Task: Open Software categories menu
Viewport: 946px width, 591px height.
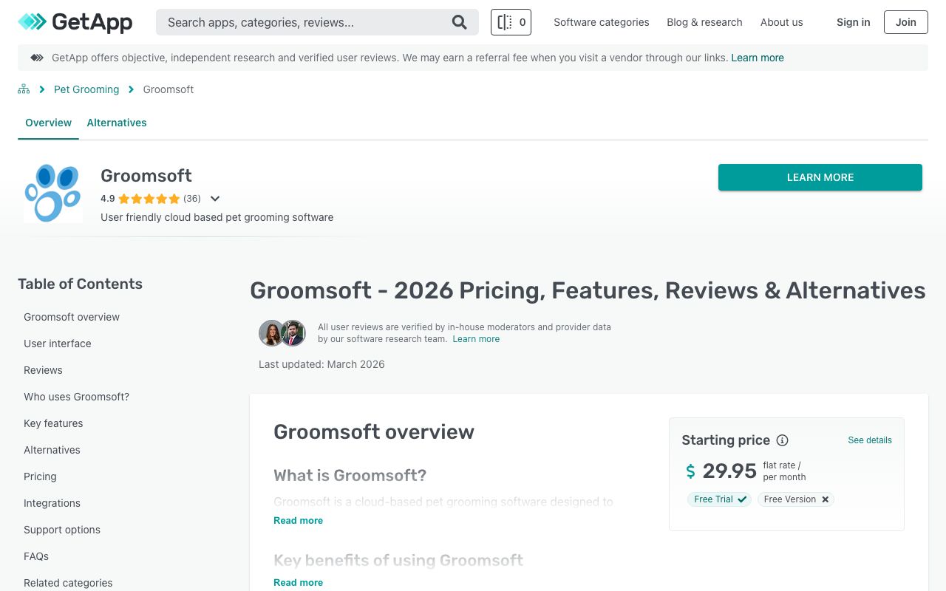Action: [x=602, y=22]
